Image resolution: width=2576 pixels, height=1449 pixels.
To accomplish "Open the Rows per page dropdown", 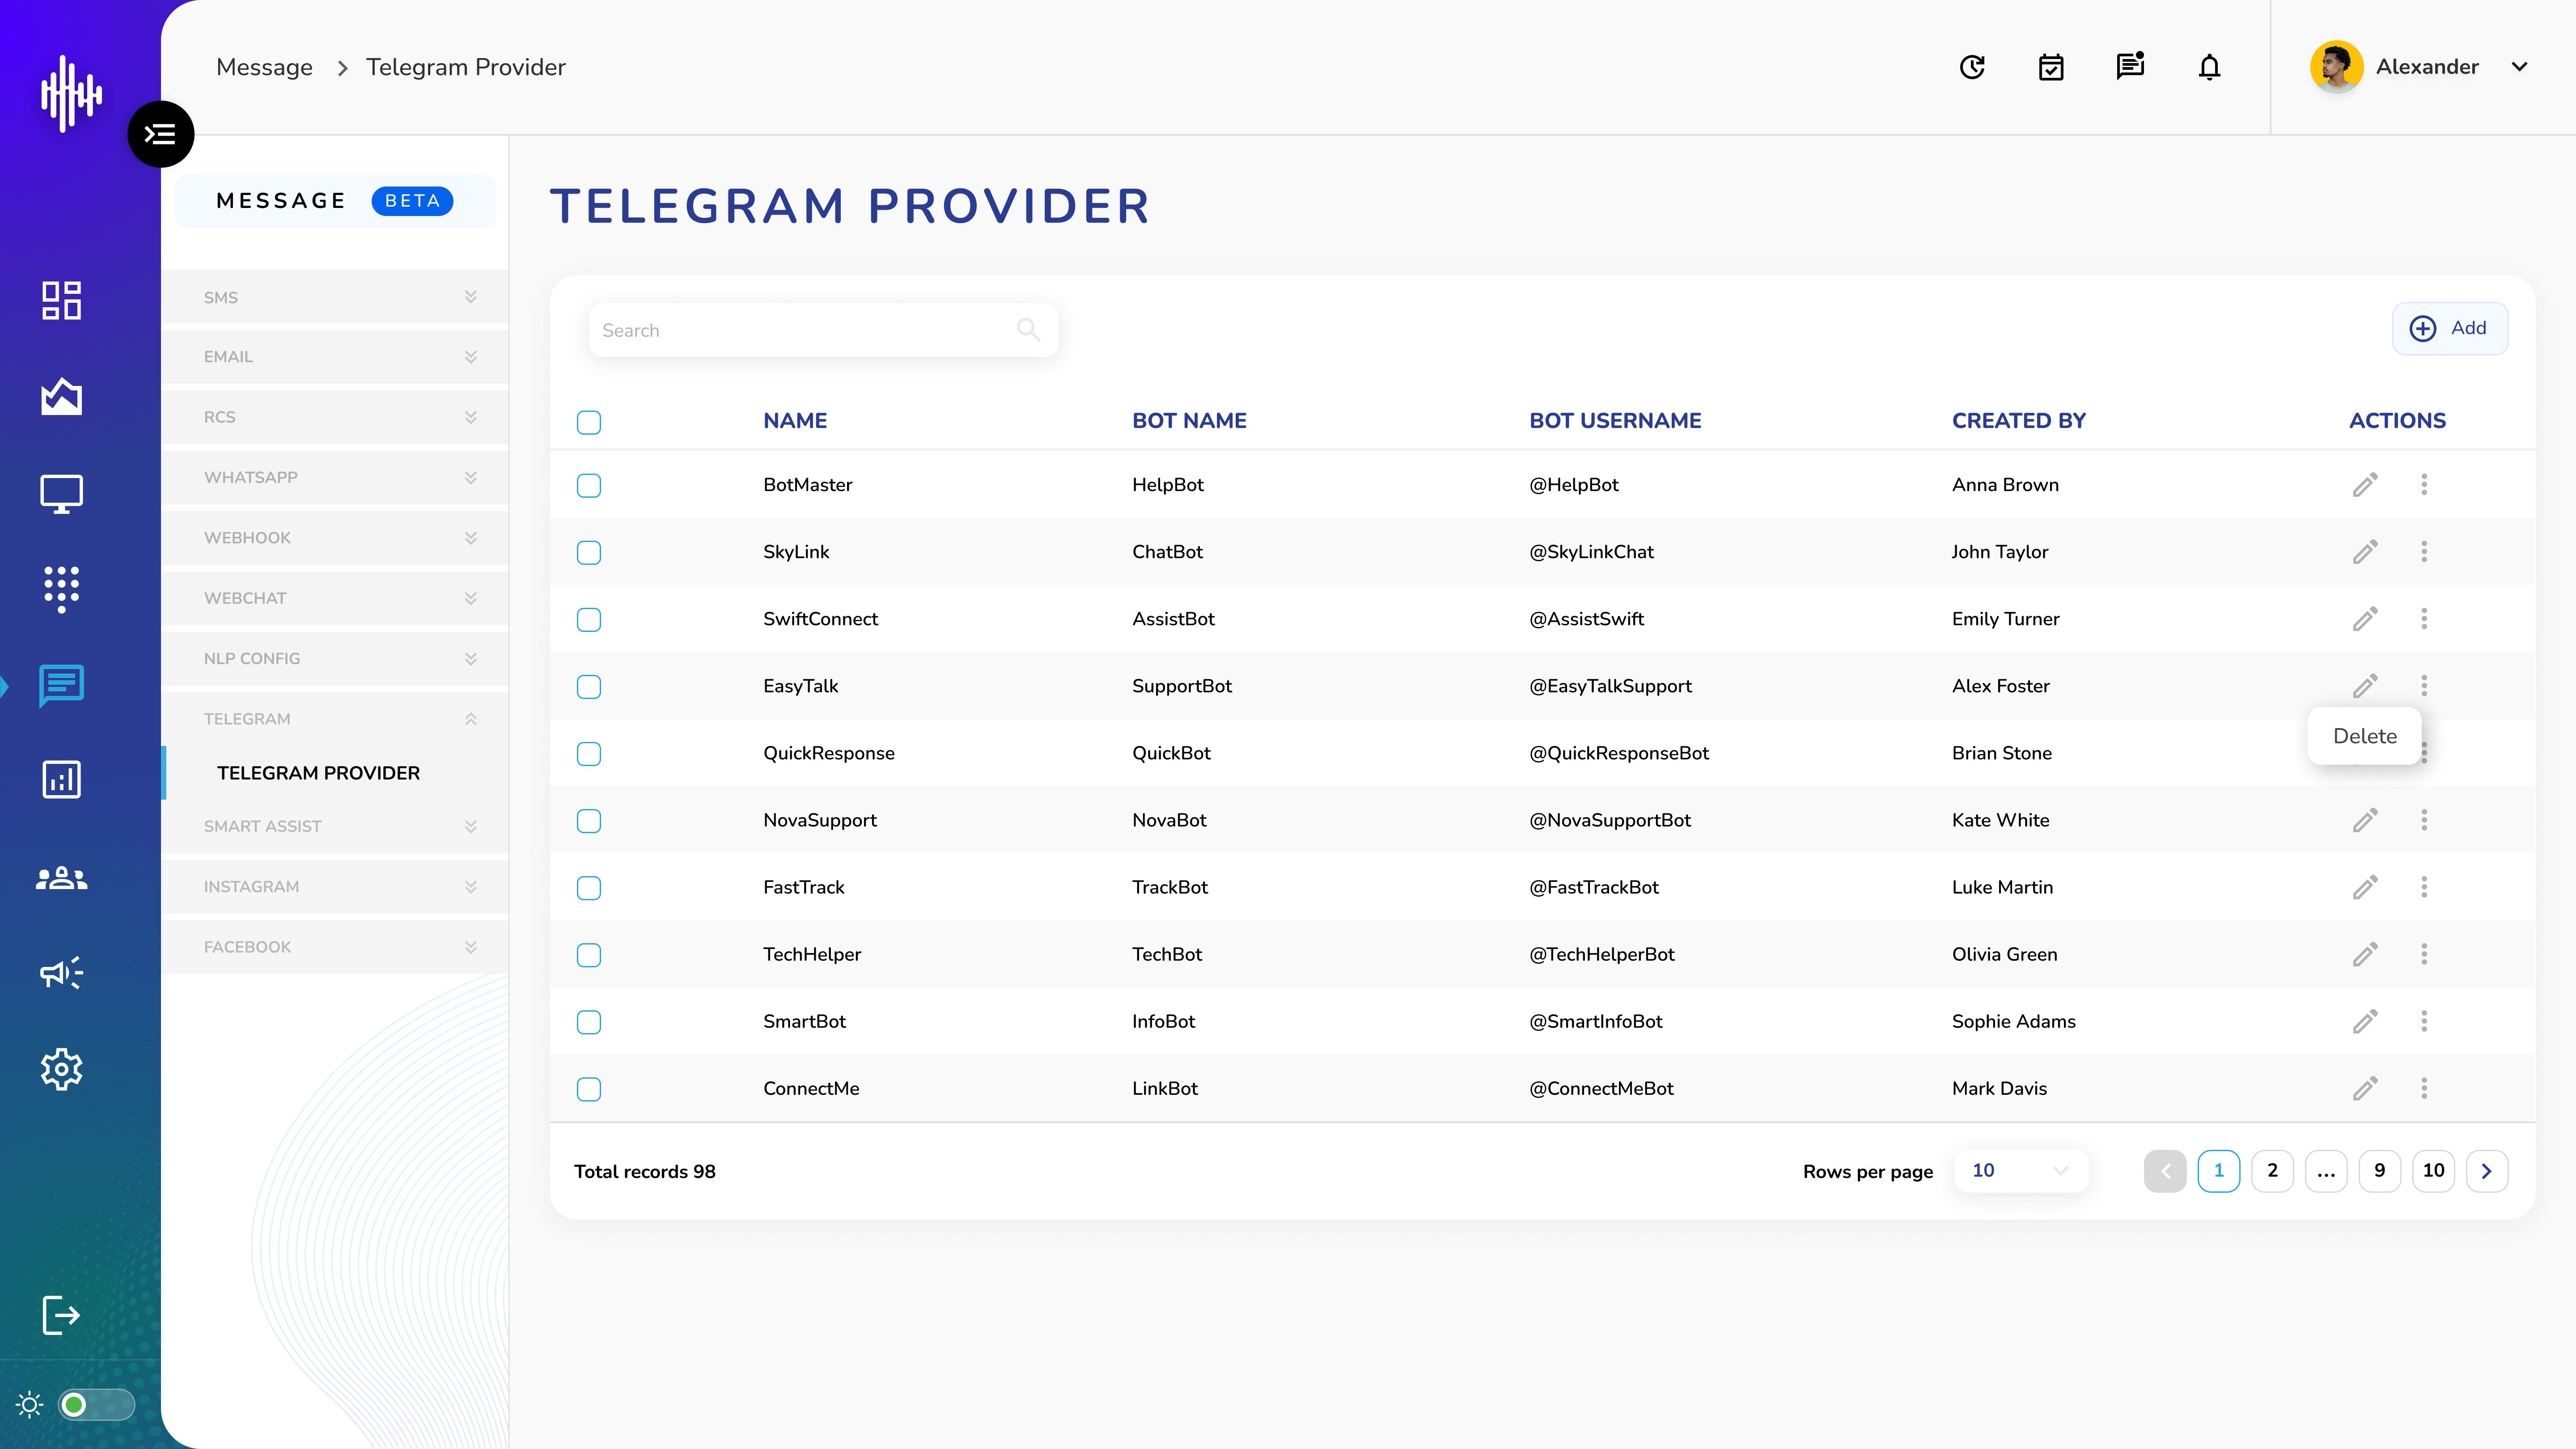I will click(2020, 1170).
